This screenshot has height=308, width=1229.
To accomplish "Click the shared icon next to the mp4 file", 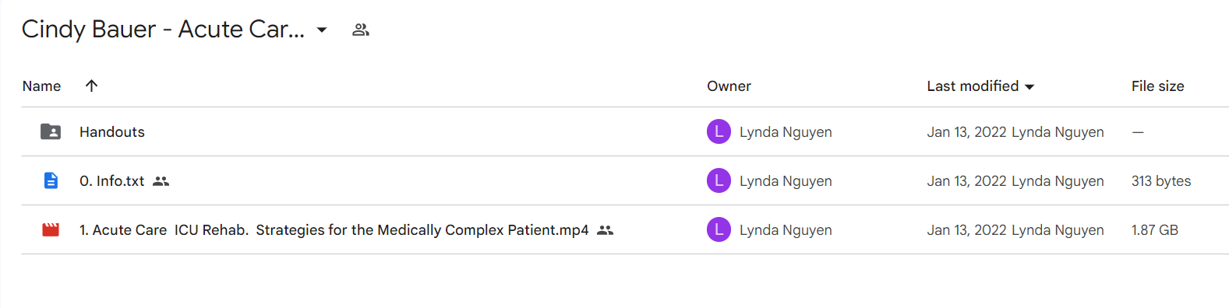I will [x=605, y=230].
